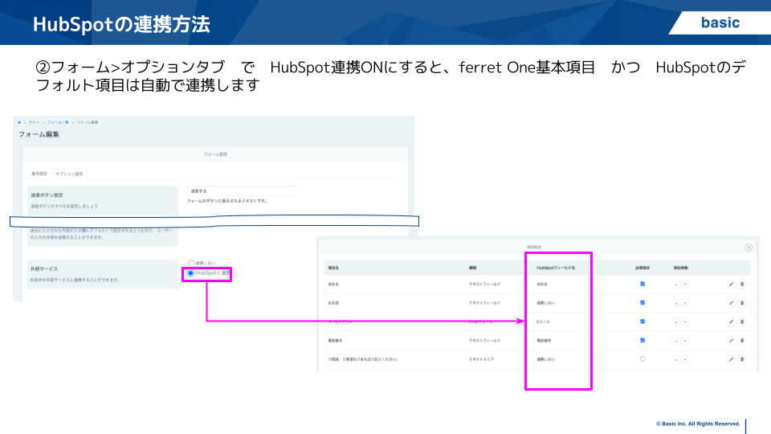Screen dimensions: 771x434
Task: Uncheck the required checkbox for お名前
Action: tap(642, 303)
